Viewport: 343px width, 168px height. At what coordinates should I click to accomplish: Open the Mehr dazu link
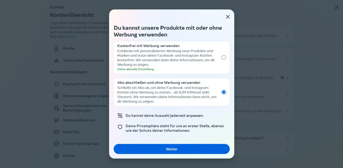click(67, 37)
